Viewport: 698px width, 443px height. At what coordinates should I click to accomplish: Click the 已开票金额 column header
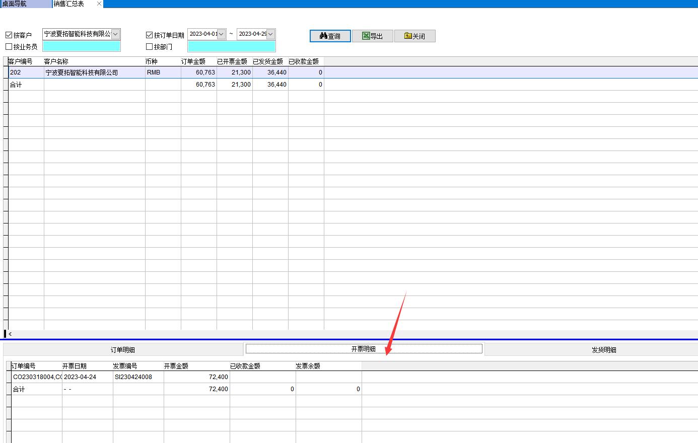pos(232,61)
